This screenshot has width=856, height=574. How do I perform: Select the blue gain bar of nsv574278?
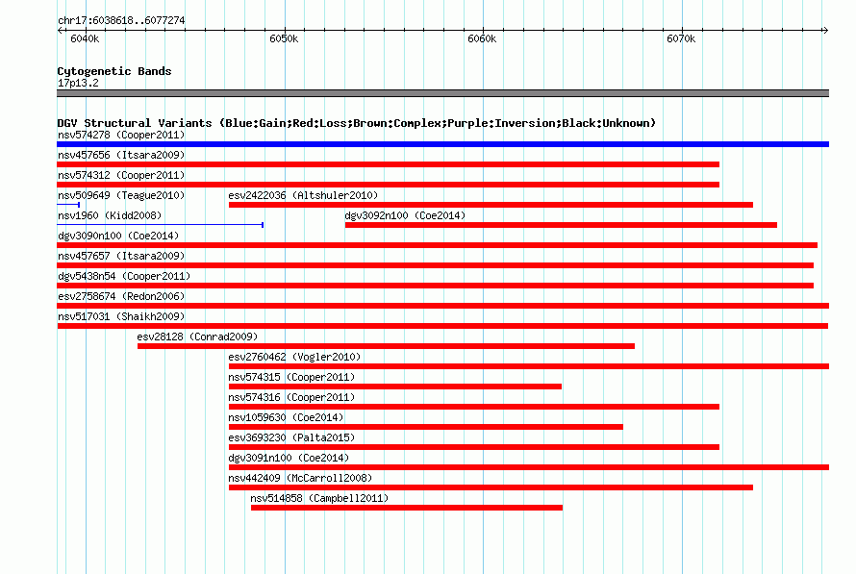pos(442,144)
